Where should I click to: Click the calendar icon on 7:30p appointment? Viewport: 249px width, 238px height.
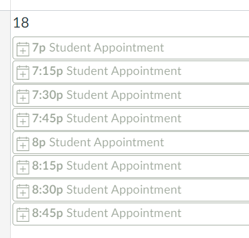(x=23, y=97)
